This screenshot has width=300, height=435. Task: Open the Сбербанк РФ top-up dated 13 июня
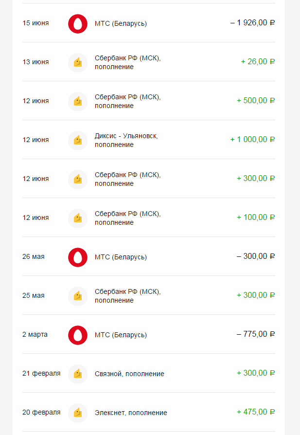(x=127, y=62)
